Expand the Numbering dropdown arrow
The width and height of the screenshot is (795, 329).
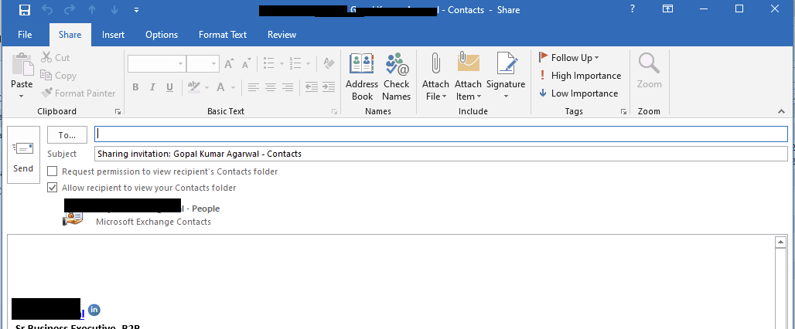[x=309, y=64]
